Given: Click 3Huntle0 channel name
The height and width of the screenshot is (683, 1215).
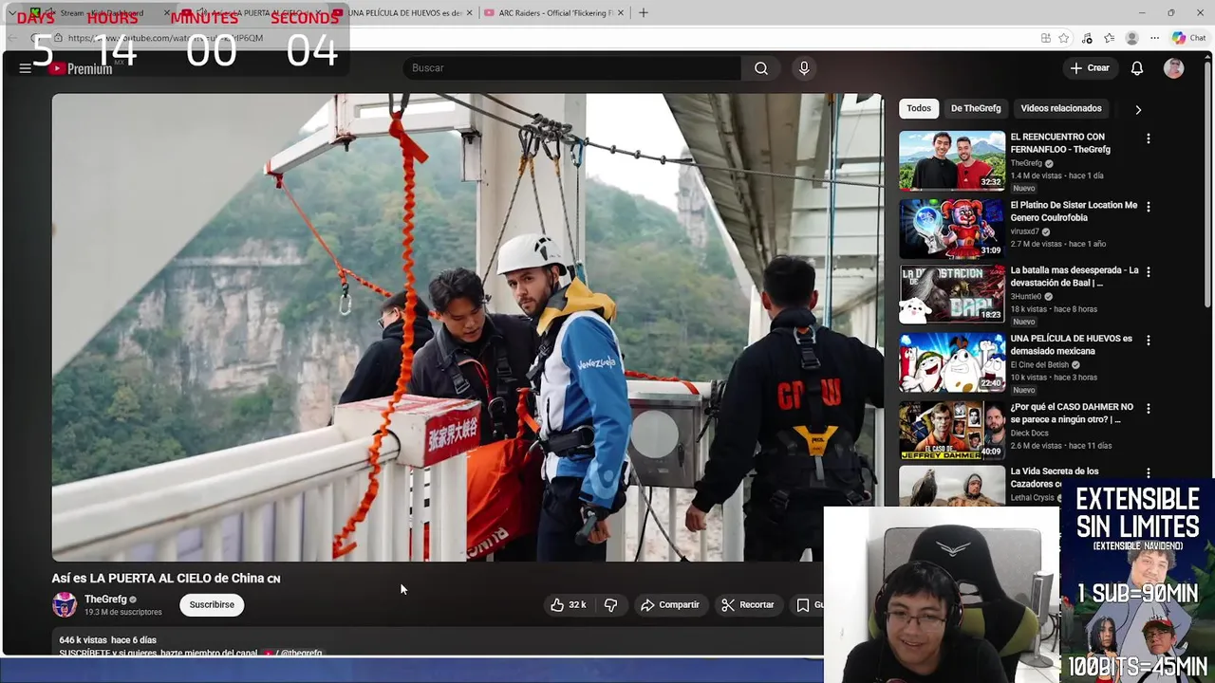Looking at the screenshot, I should coord(1026,297).
